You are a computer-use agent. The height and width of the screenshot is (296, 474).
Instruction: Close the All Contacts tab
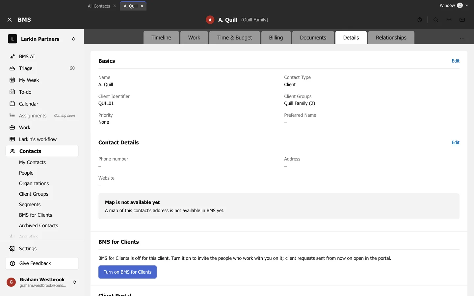[115, 6]
